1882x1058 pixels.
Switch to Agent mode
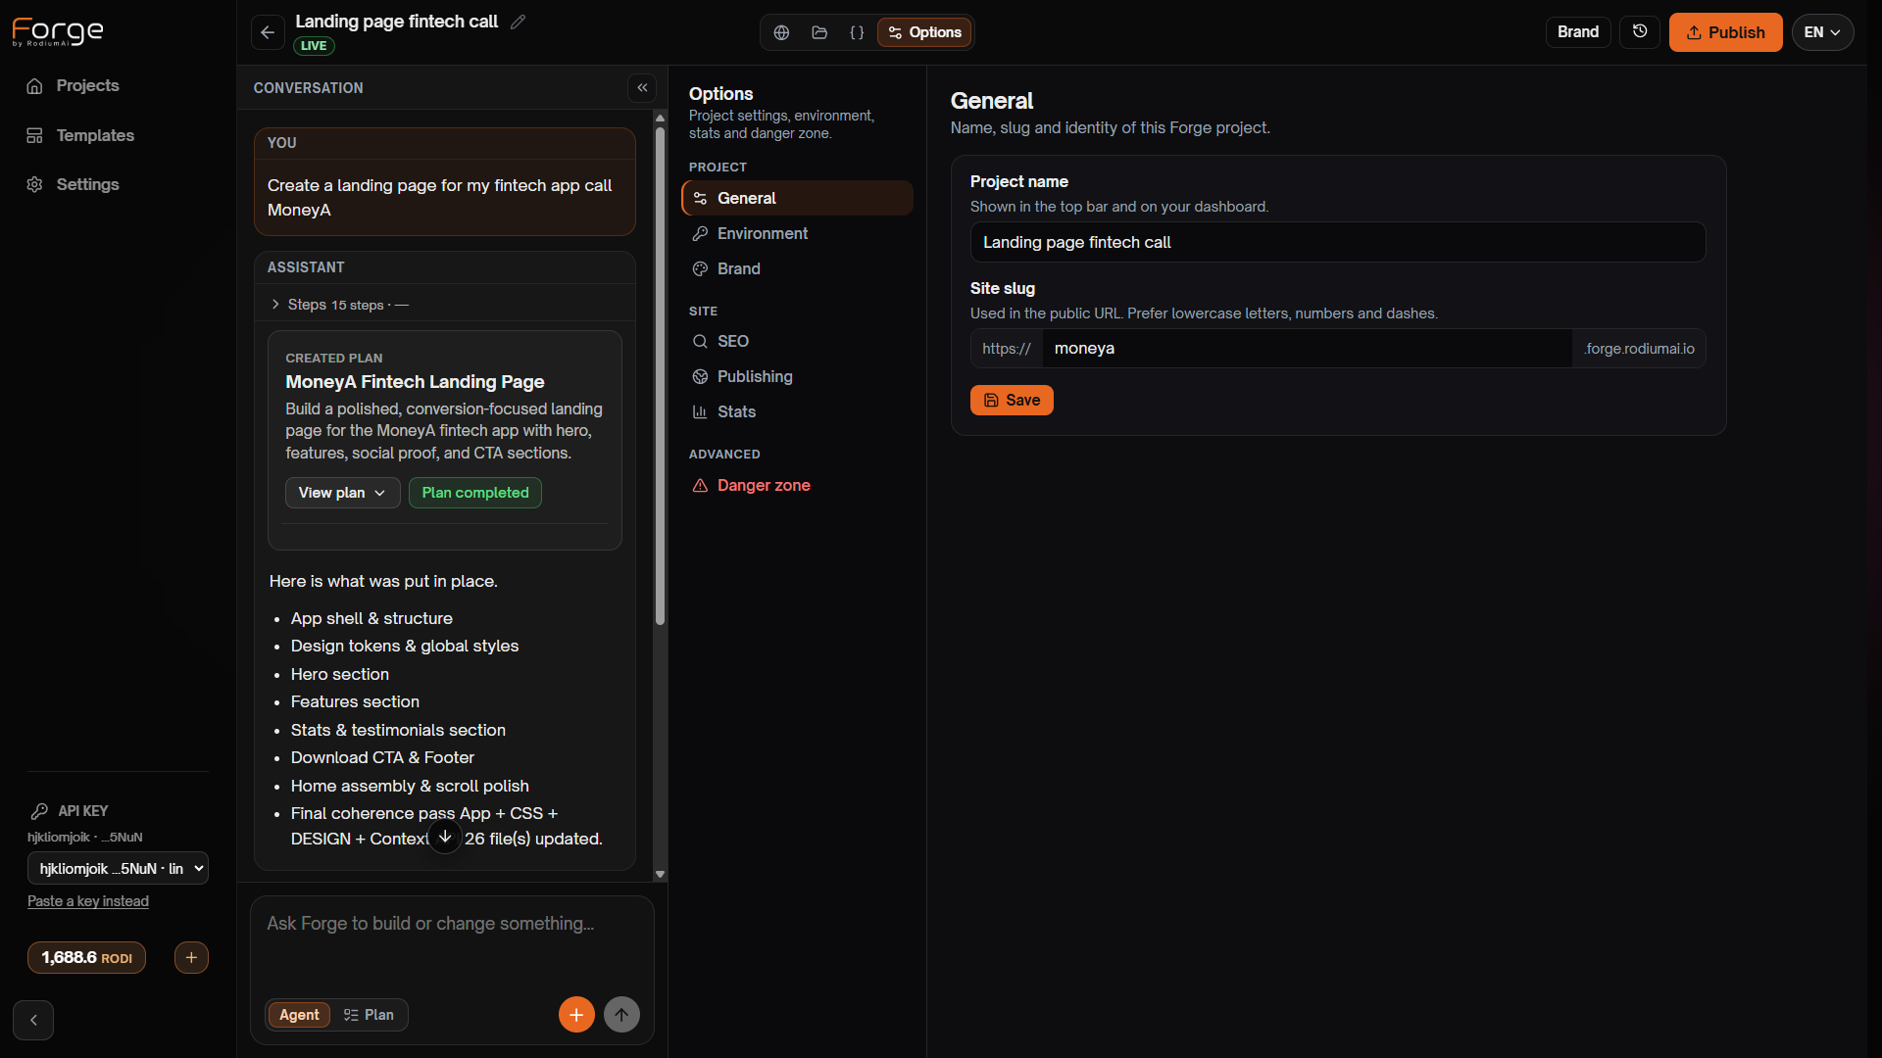pos(299,1015)
